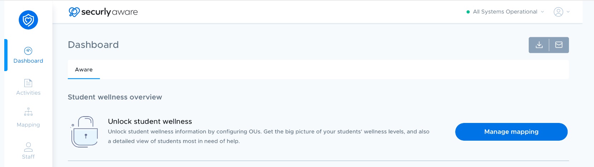Go to the Mapping sidebar label
Image resolution: width=594 pixels, height=167 pixels.
coord(28,125)
